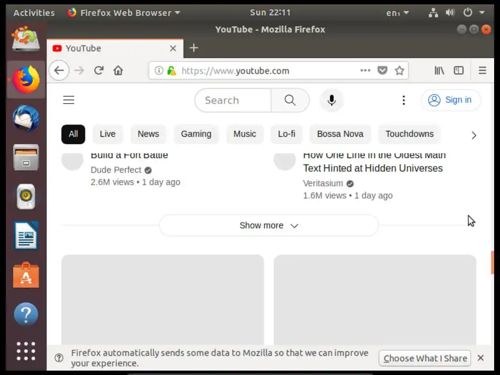Open Activities overview
Viewport: 500px width, 375px height.
(x=34, y=13)
